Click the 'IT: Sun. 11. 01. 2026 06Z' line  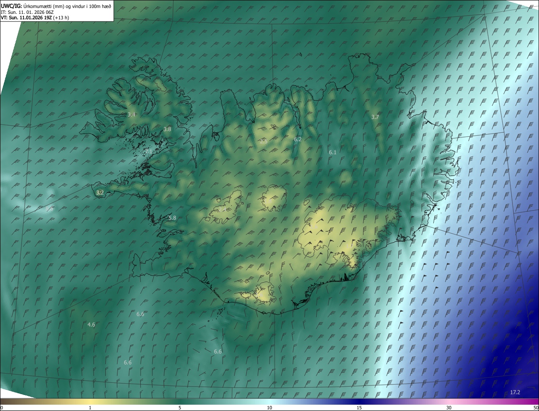point(27,12)
